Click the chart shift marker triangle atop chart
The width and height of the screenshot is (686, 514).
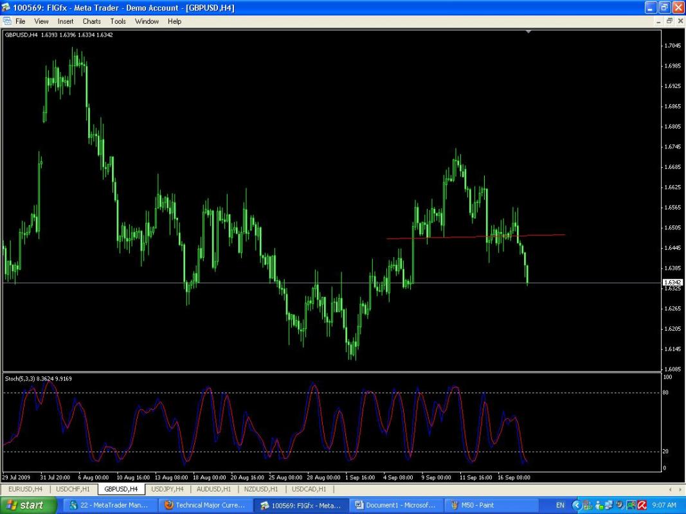tap(528, 32)
